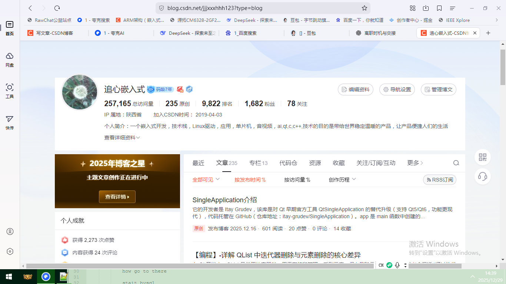This screenshot has width=506, height=284.
Task: Click the 管理博文 button
Action: (x=439, y=89)
